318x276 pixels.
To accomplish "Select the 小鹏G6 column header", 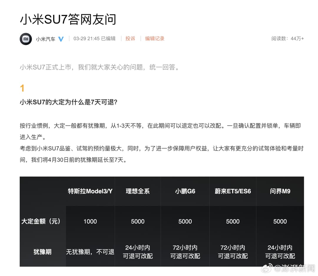I will [x=185, y=191].
